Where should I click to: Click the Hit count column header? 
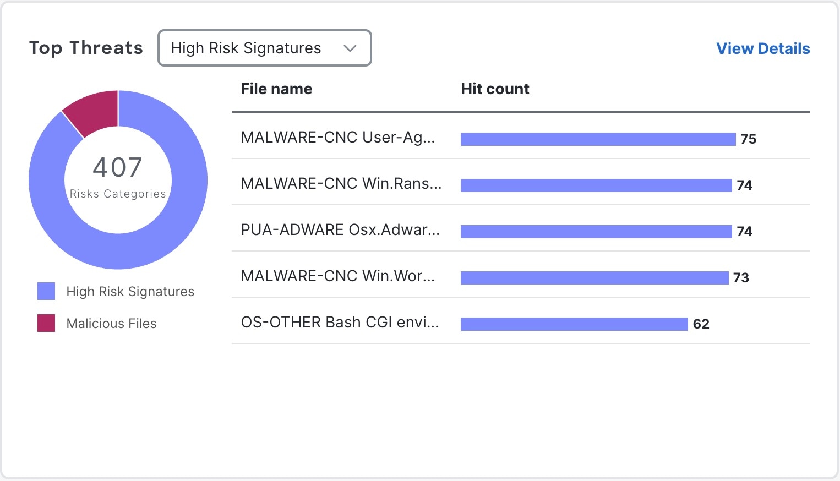(495, 89)
